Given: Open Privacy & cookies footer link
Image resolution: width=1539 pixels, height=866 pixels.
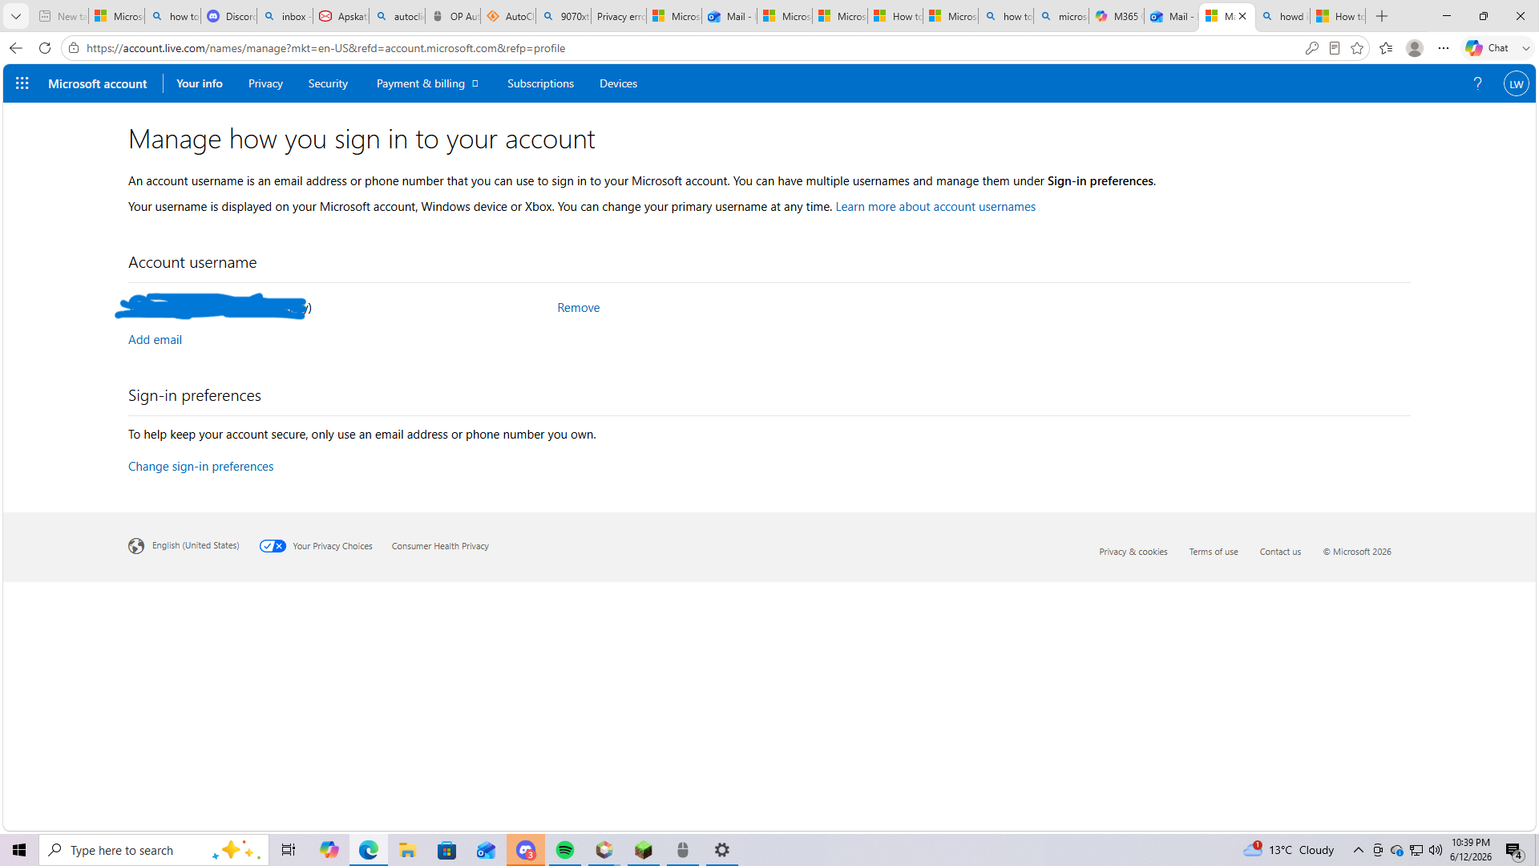Looking at the screenshot, I should (1133, 552).
